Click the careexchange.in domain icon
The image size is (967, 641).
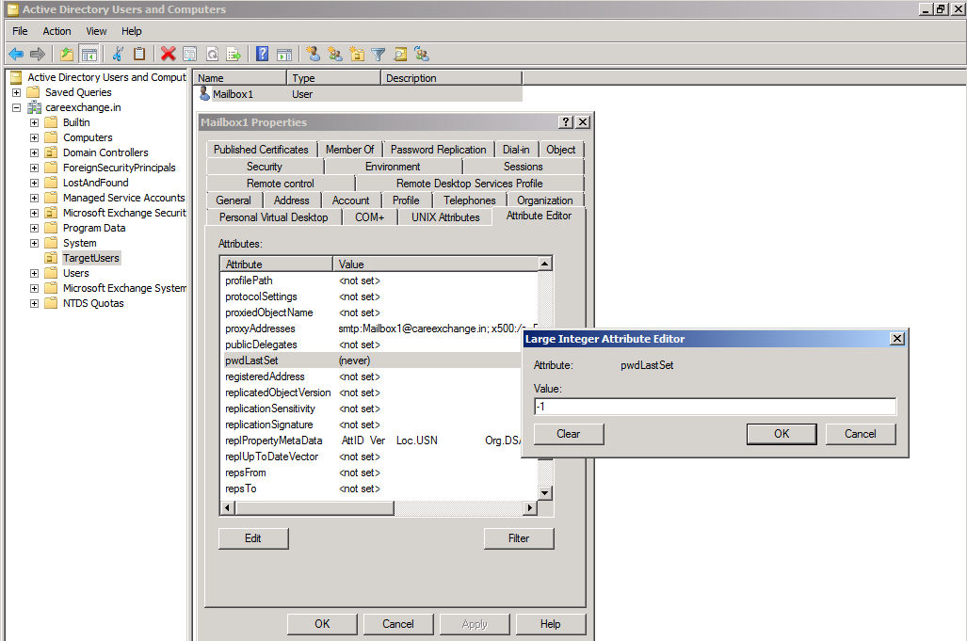(x=35, y=107)
